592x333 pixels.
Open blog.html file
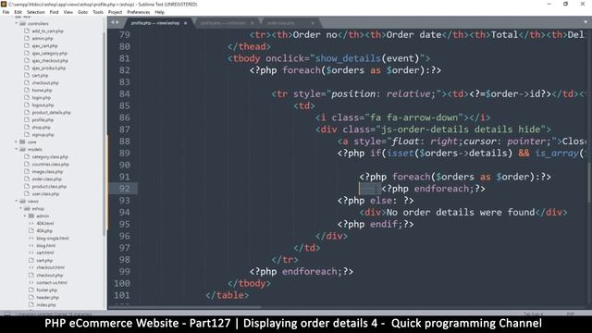pos(46,245)
